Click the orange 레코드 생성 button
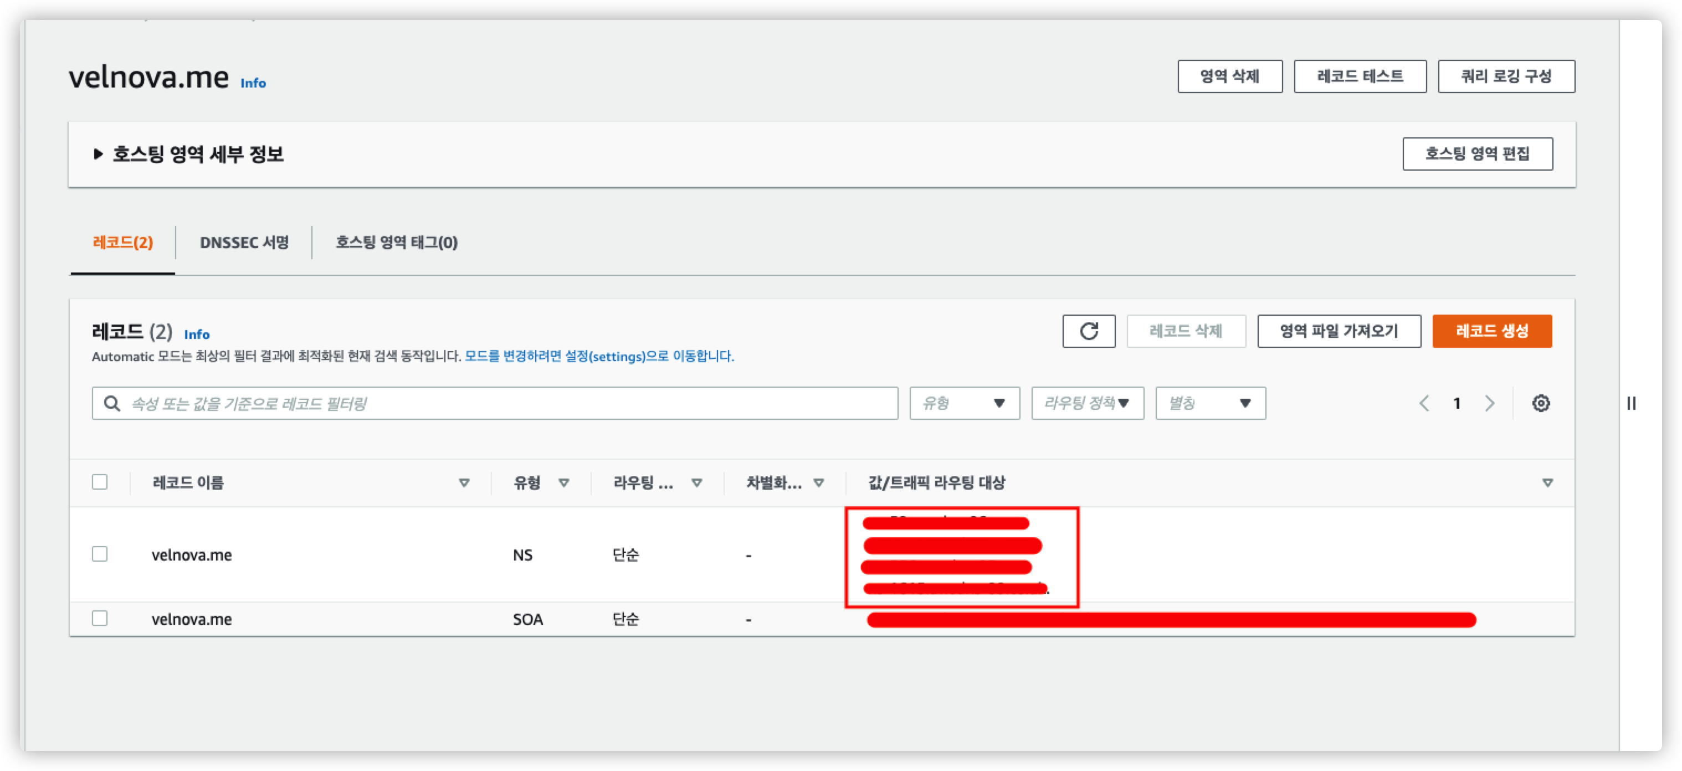Image resolution: width=1682 pixels, height=771 pixels. tap(1491, 331)
